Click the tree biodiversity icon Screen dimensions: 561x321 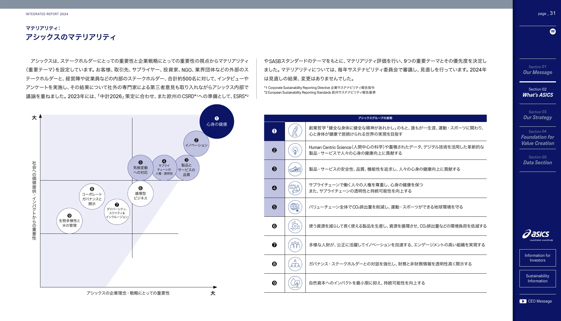pos(295,283)
